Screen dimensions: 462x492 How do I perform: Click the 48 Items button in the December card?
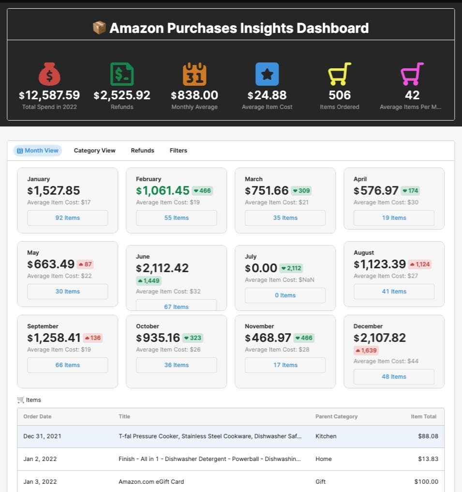coord(394,376)
